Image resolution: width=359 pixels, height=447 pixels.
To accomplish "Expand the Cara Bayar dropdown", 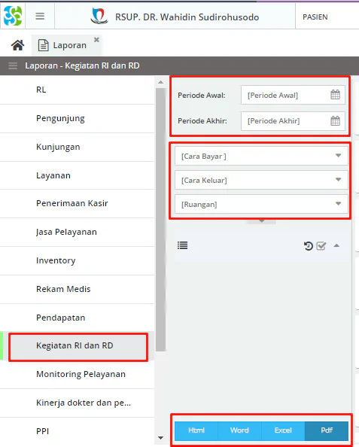I will click(338, 156).
